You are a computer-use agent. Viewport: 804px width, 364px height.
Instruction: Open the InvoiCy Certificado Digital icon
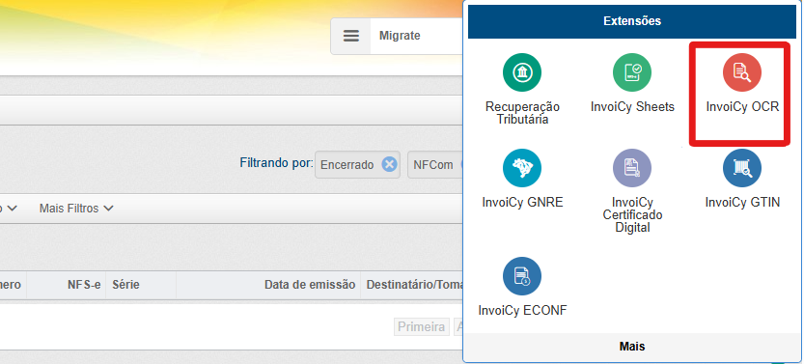(631, 168)
